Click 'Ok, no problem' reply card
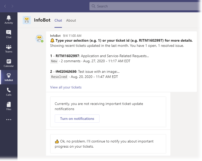 (x=108, y=144)
